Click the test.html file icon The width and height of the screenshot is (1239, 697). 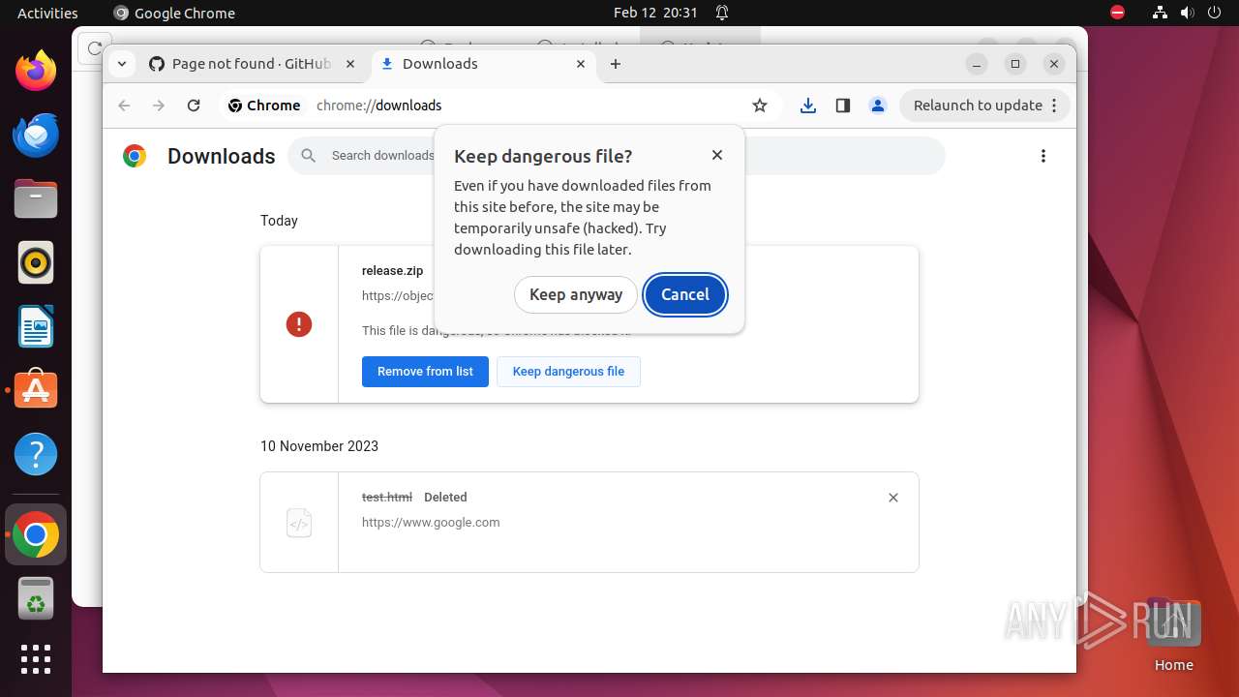tap(299, 523)
